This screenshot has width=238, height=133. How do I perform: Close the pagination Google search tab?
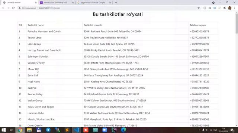tap(110, 3)
